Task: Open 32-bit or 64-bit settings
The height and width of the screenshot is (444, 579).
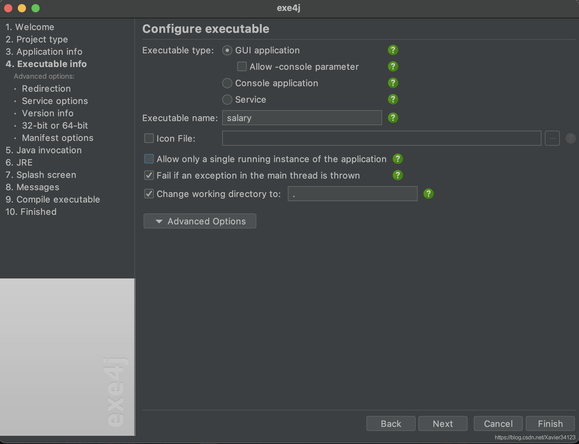Action: (x=55, y=126)
